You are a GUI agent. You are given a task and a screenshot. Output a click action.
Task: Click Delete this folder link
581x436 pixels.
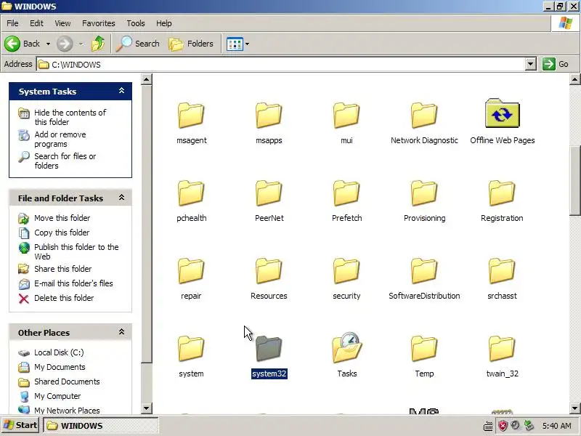[64, 298]
